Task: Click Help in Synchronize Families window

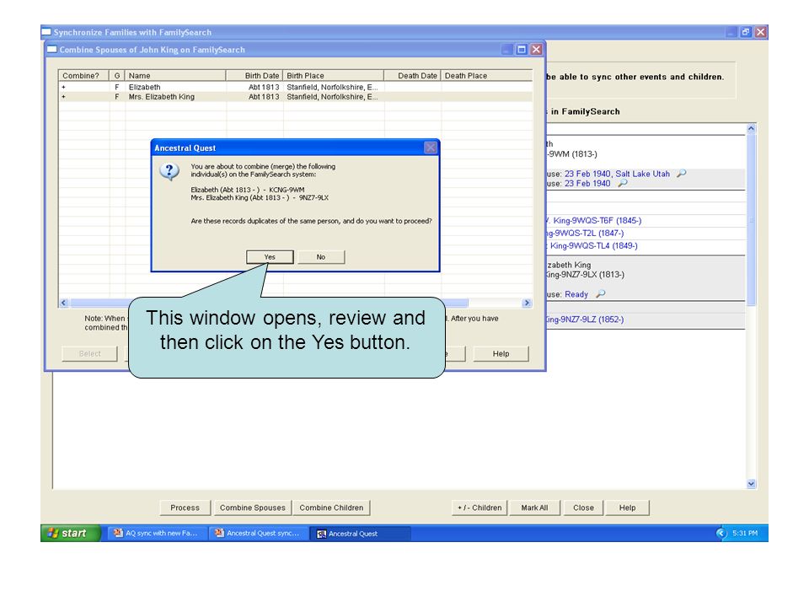Action: point(627,508)
